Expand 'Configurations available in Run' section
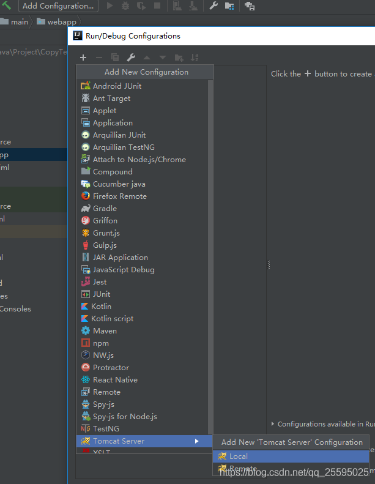Screen dimensions: 375x484 tap(272, 424)
